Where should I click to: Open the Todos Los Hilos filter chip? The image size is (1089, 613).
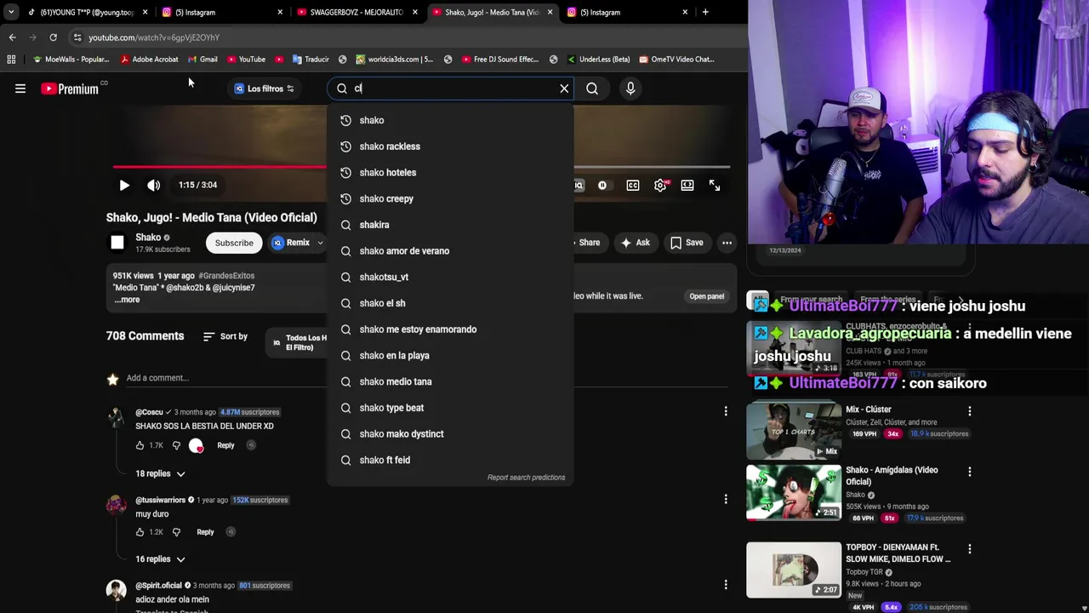(x=298, y=342)
